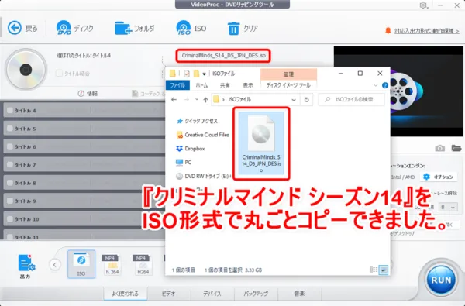The width and height of the screenshot is (465, 306).
Task: Open Explorer help icon
Action: (x=385, y=85)
